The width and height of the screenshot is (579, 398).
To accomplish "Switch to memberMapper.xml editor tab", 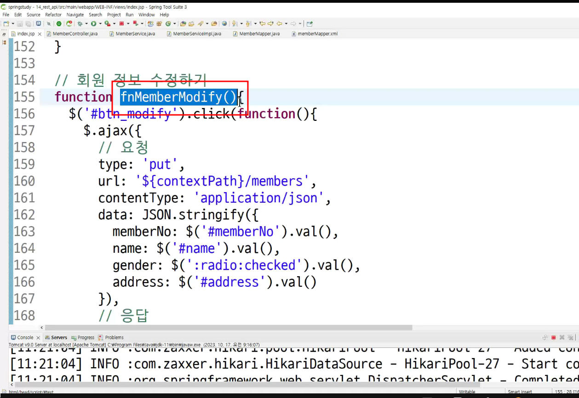I will [315, 34].
